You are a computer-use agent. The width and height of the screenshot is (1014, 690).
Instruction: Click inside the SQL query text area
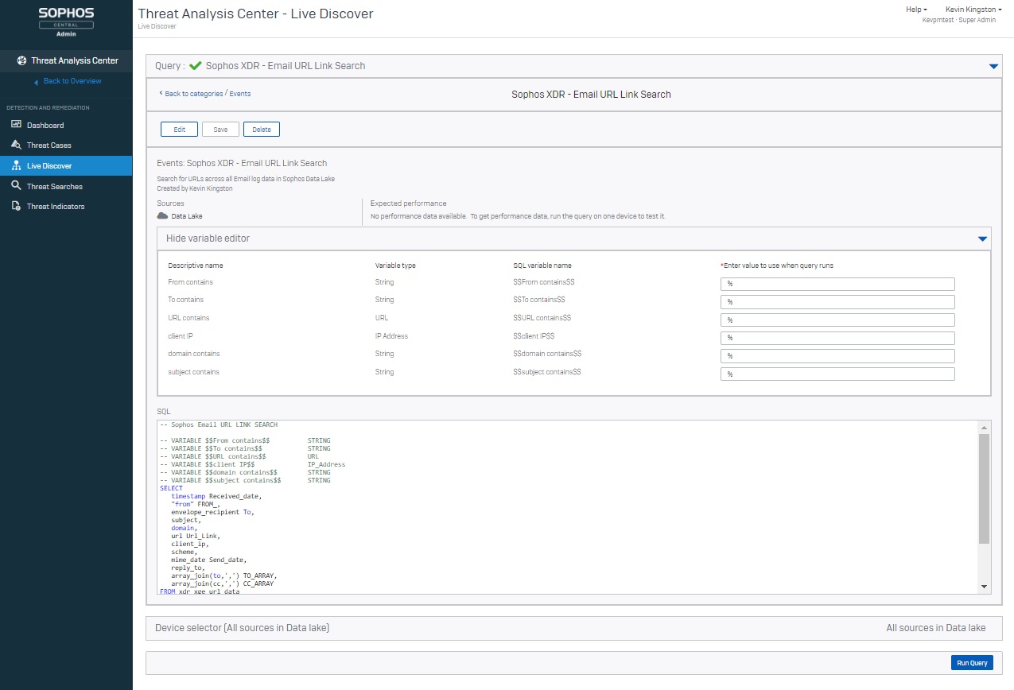tap(568, 506)
